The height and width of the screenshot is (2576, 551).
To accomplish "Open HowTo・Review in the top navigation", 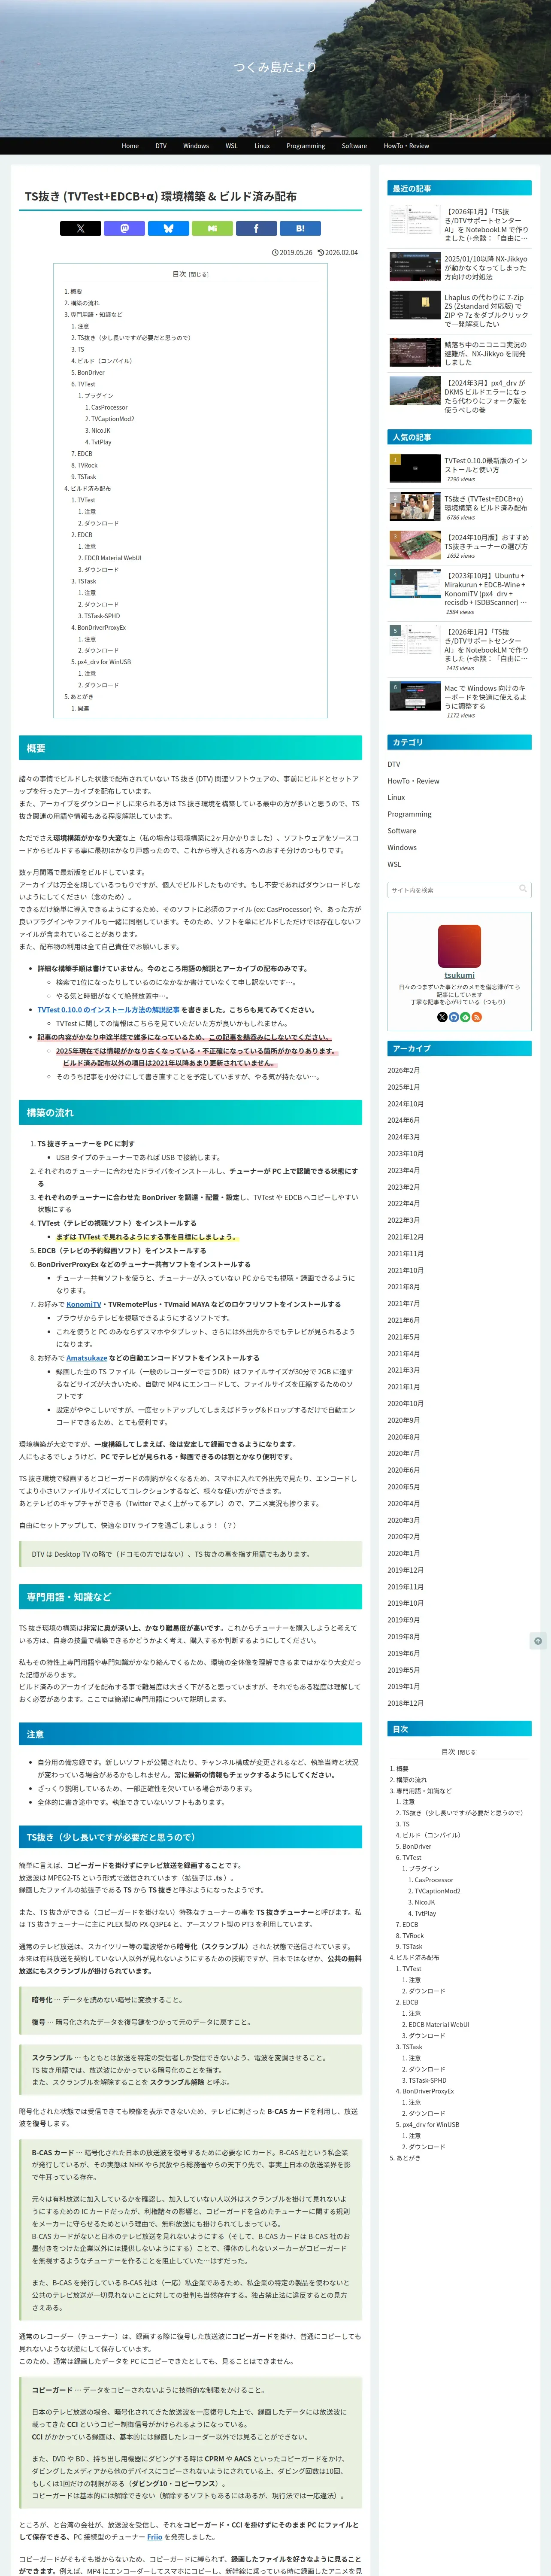I will [406, 146].
